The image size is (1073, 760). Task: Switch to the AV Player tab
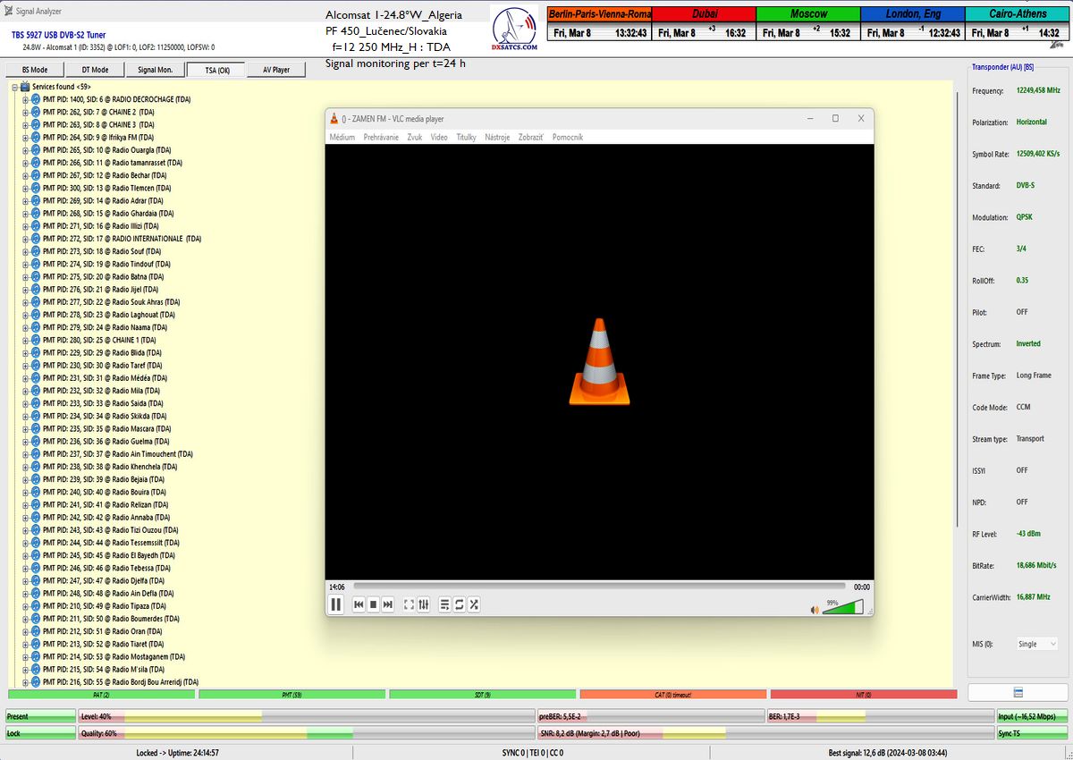[x=275, y=70]
